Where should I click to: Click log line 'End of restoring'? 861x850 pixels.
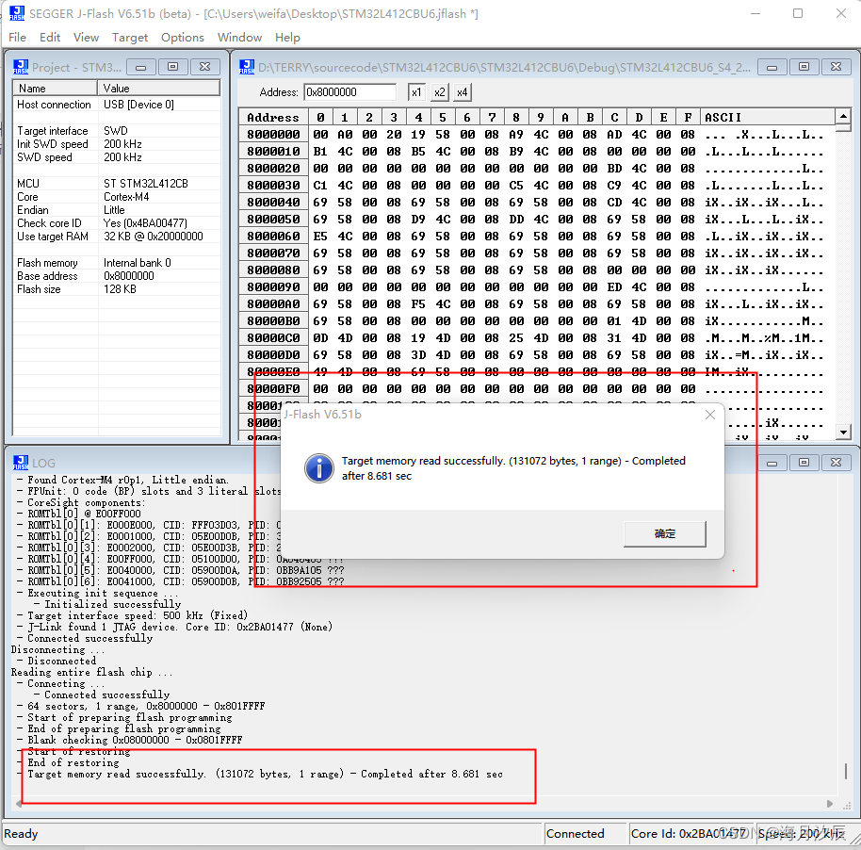click(73, 762)
